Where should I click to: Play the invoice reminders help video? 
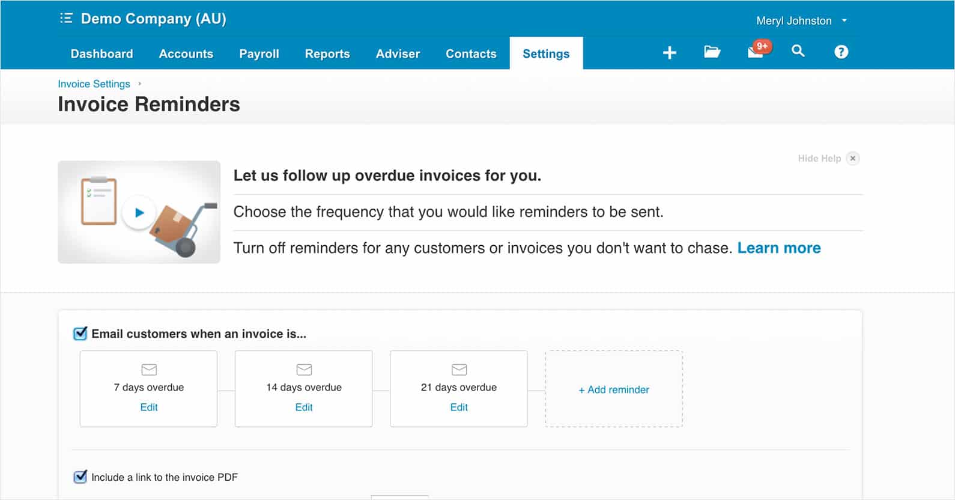click(139, 212)
